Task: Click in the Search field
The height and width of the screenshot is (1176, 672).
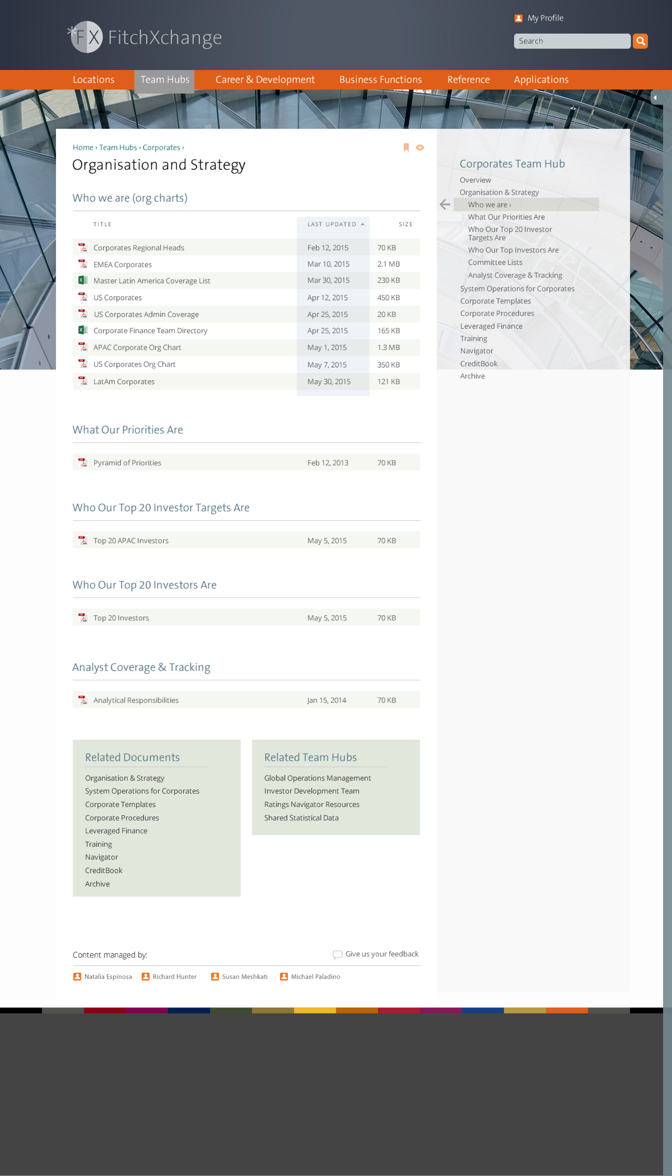Action: pyautogui.click(x=572, y=41)
